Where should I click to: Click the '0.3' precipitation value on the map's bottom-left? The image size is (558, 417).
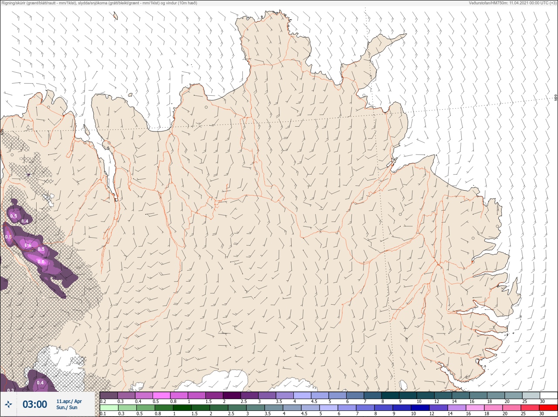point(10,390)
